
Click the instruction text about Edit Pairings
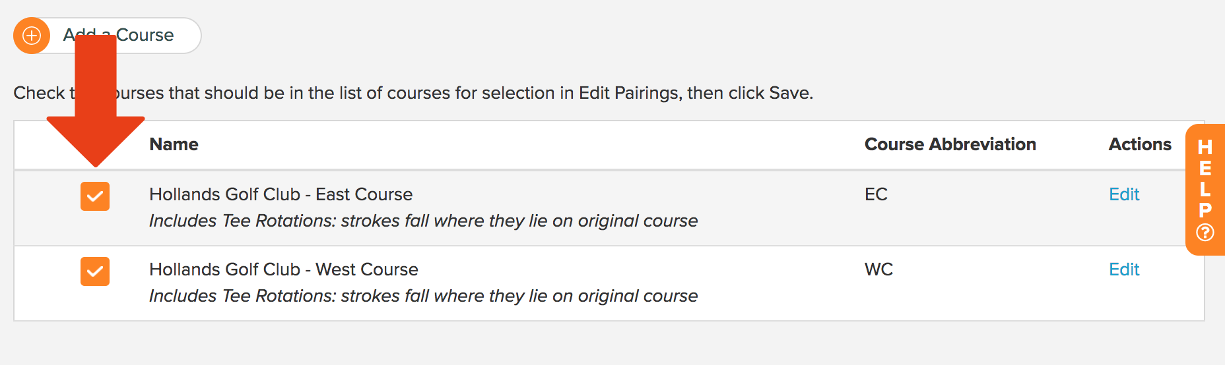coord(413,93)
